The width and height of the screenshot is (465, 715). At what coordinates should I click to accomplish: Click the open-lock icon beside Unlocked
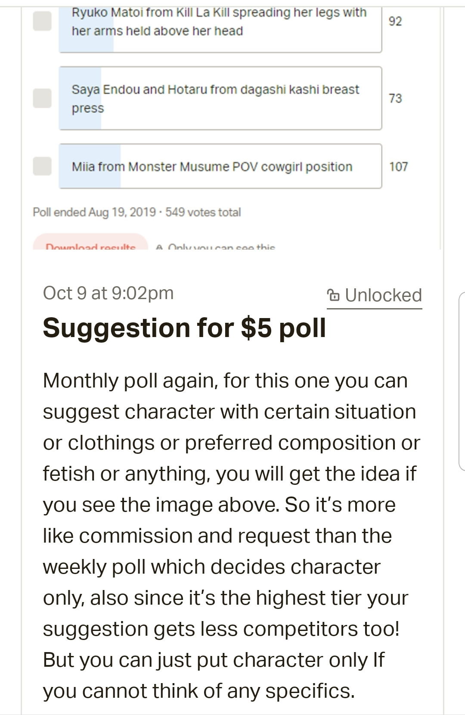coord(333,295)
